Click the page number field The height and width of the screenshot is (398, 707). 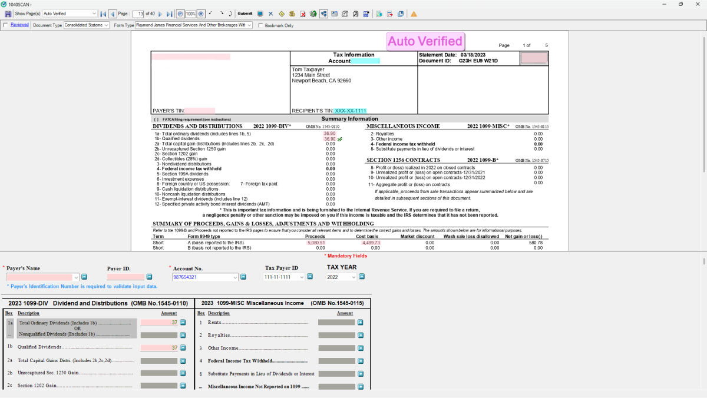pos(138,14)
